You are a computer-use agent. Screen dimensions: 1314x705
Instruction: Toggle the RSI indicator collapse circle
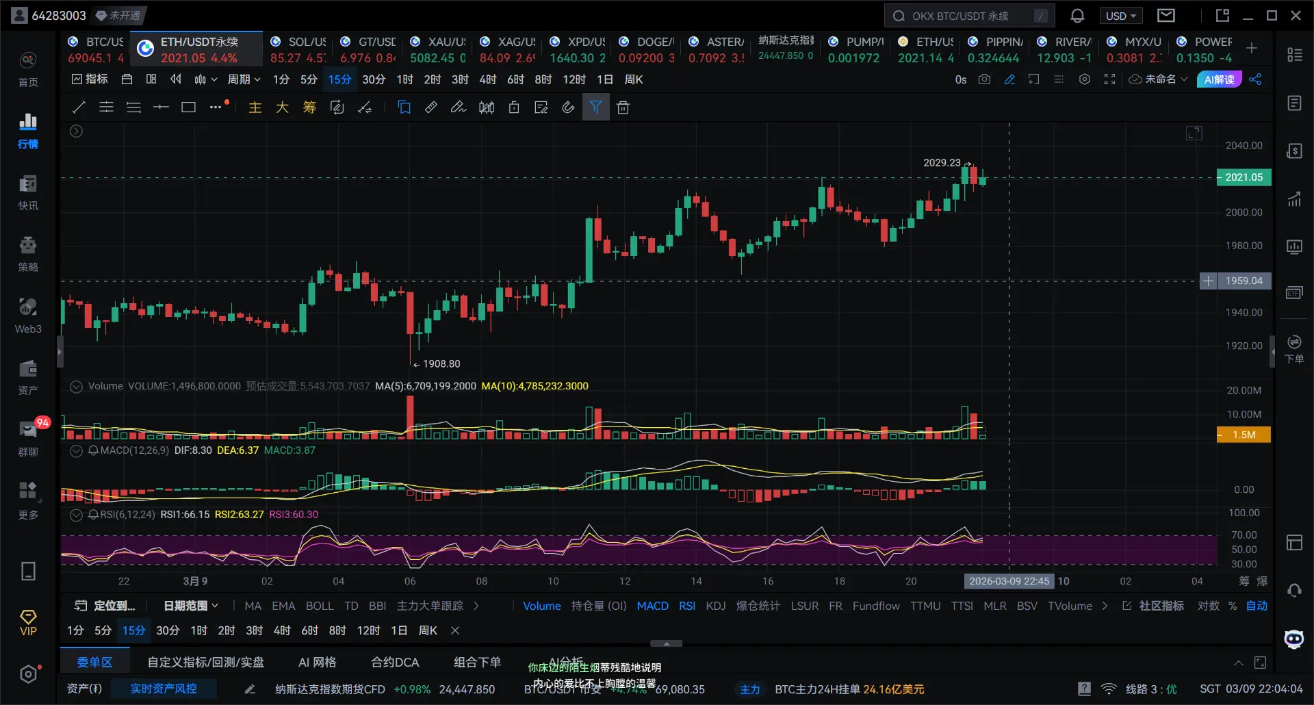tap(77, 515)
